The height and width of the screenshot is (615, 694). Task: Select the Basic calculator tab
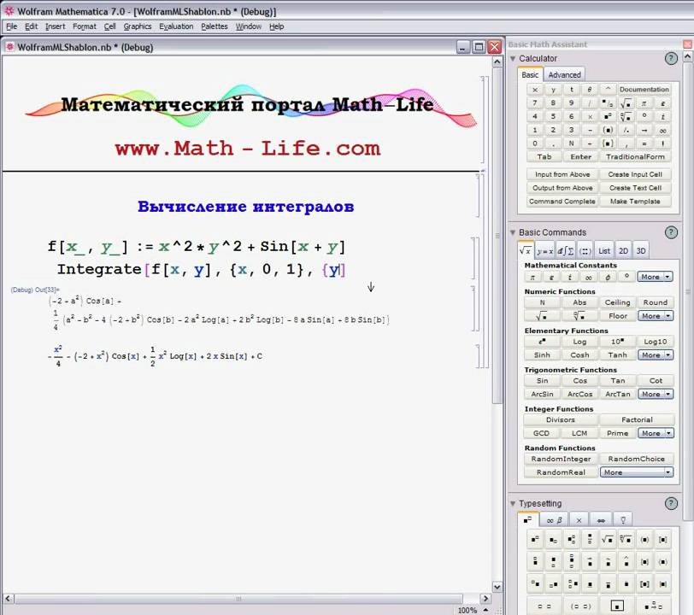[x=530, y=75]
